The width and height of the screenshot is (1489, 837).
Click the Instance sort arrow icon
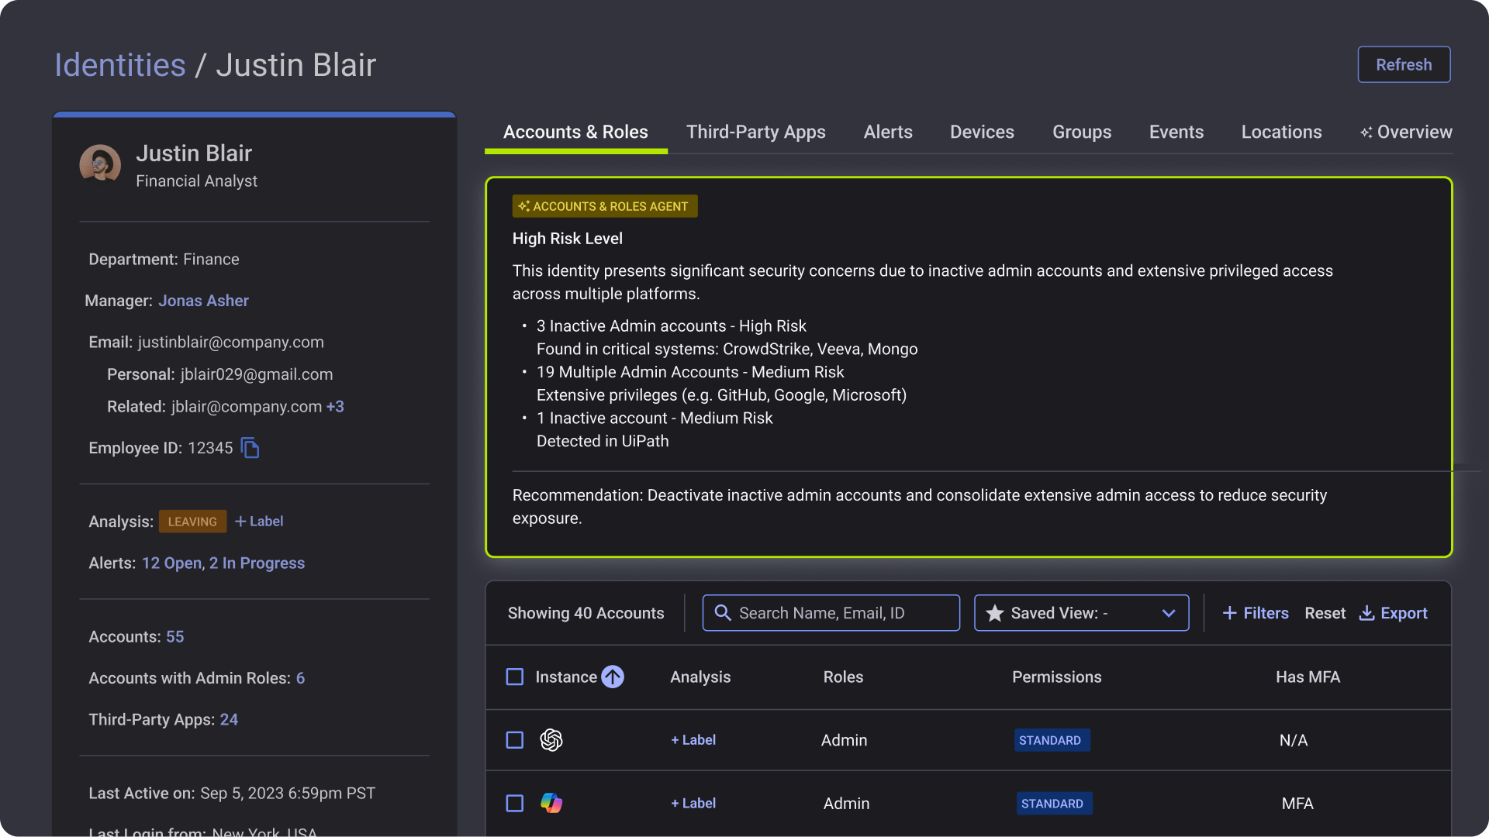coord(613,677)
